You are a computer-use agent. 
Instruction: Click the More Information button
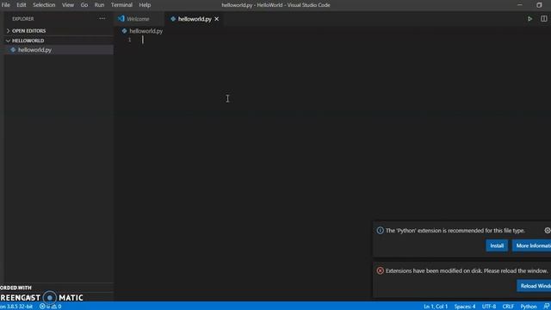[x=532, y=245]
